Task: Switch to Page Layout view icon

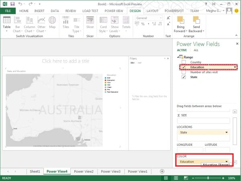Action: pyautogui.click(x=176, y=178)
